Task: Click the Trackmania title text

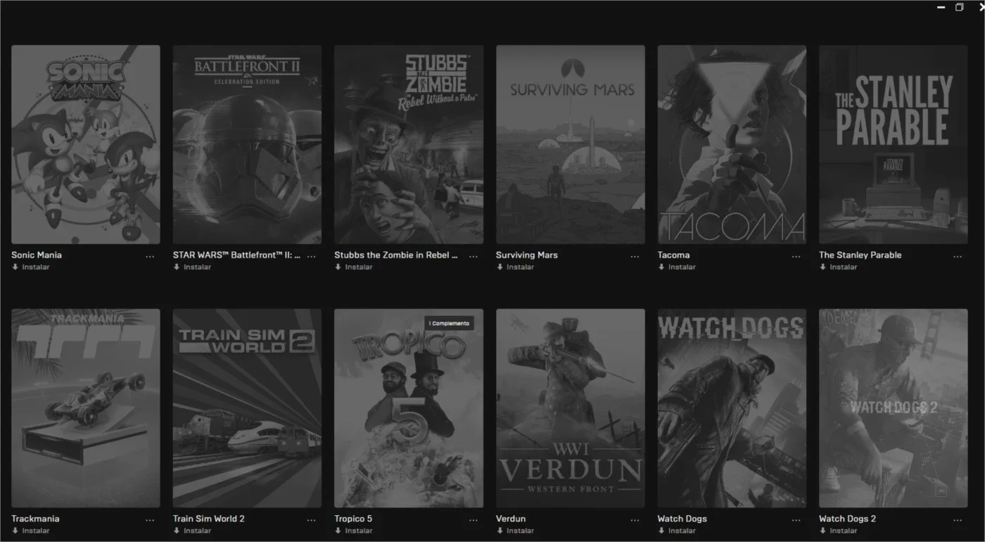Action: [x=35, y=519]
